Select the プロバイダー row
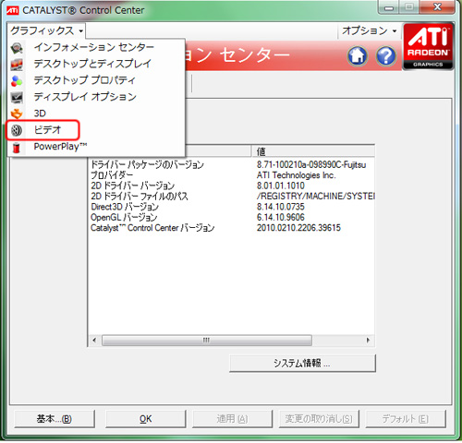 (232, 175)
